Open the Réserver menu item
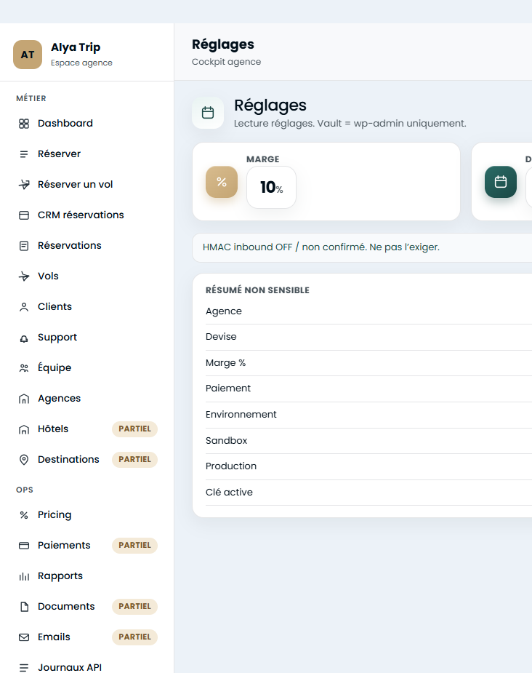 tap(87, 154)
